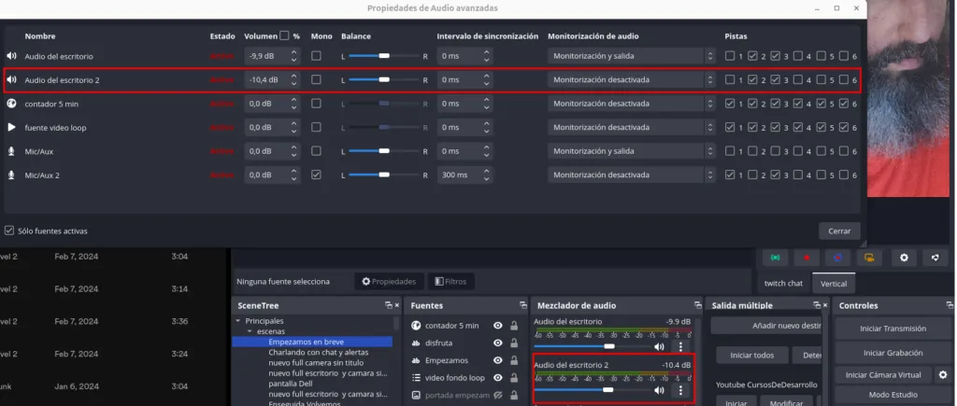Select the Vertical tab
Image resolution: width=957 pixels, height=406 pixels.
pos(833,283)
